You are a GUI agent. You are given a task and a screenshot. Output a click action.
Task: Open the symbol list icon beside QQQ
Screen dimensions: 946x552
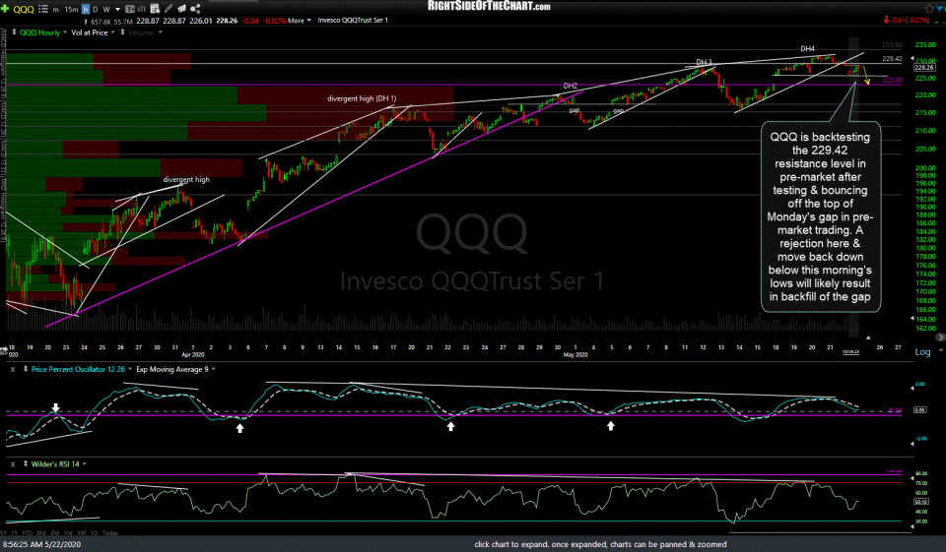click(x=42, y=9)
